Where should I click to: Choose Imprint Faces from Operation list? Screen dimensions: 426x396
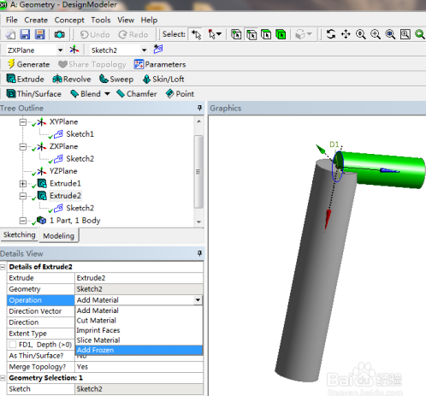139,330
